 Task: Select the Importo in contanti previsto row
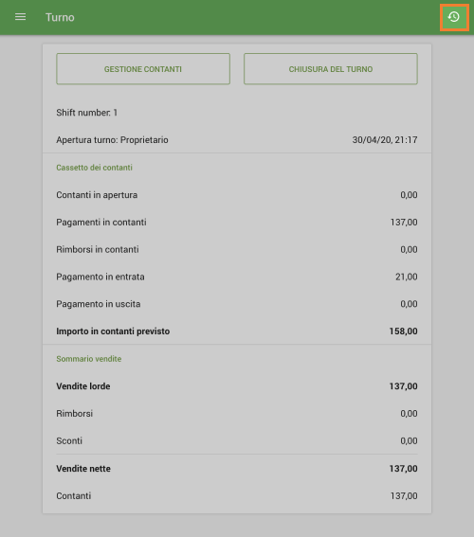click(237, 331)
